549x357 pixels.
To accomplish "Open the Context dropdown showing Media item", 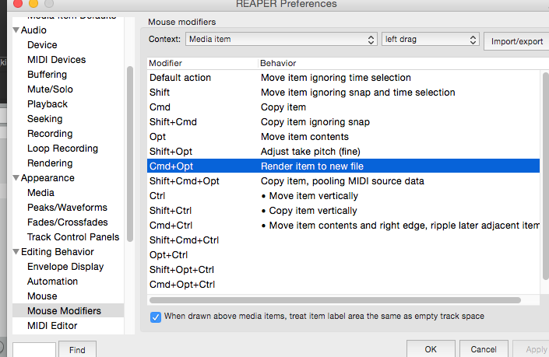I will (x=282, y=39).
